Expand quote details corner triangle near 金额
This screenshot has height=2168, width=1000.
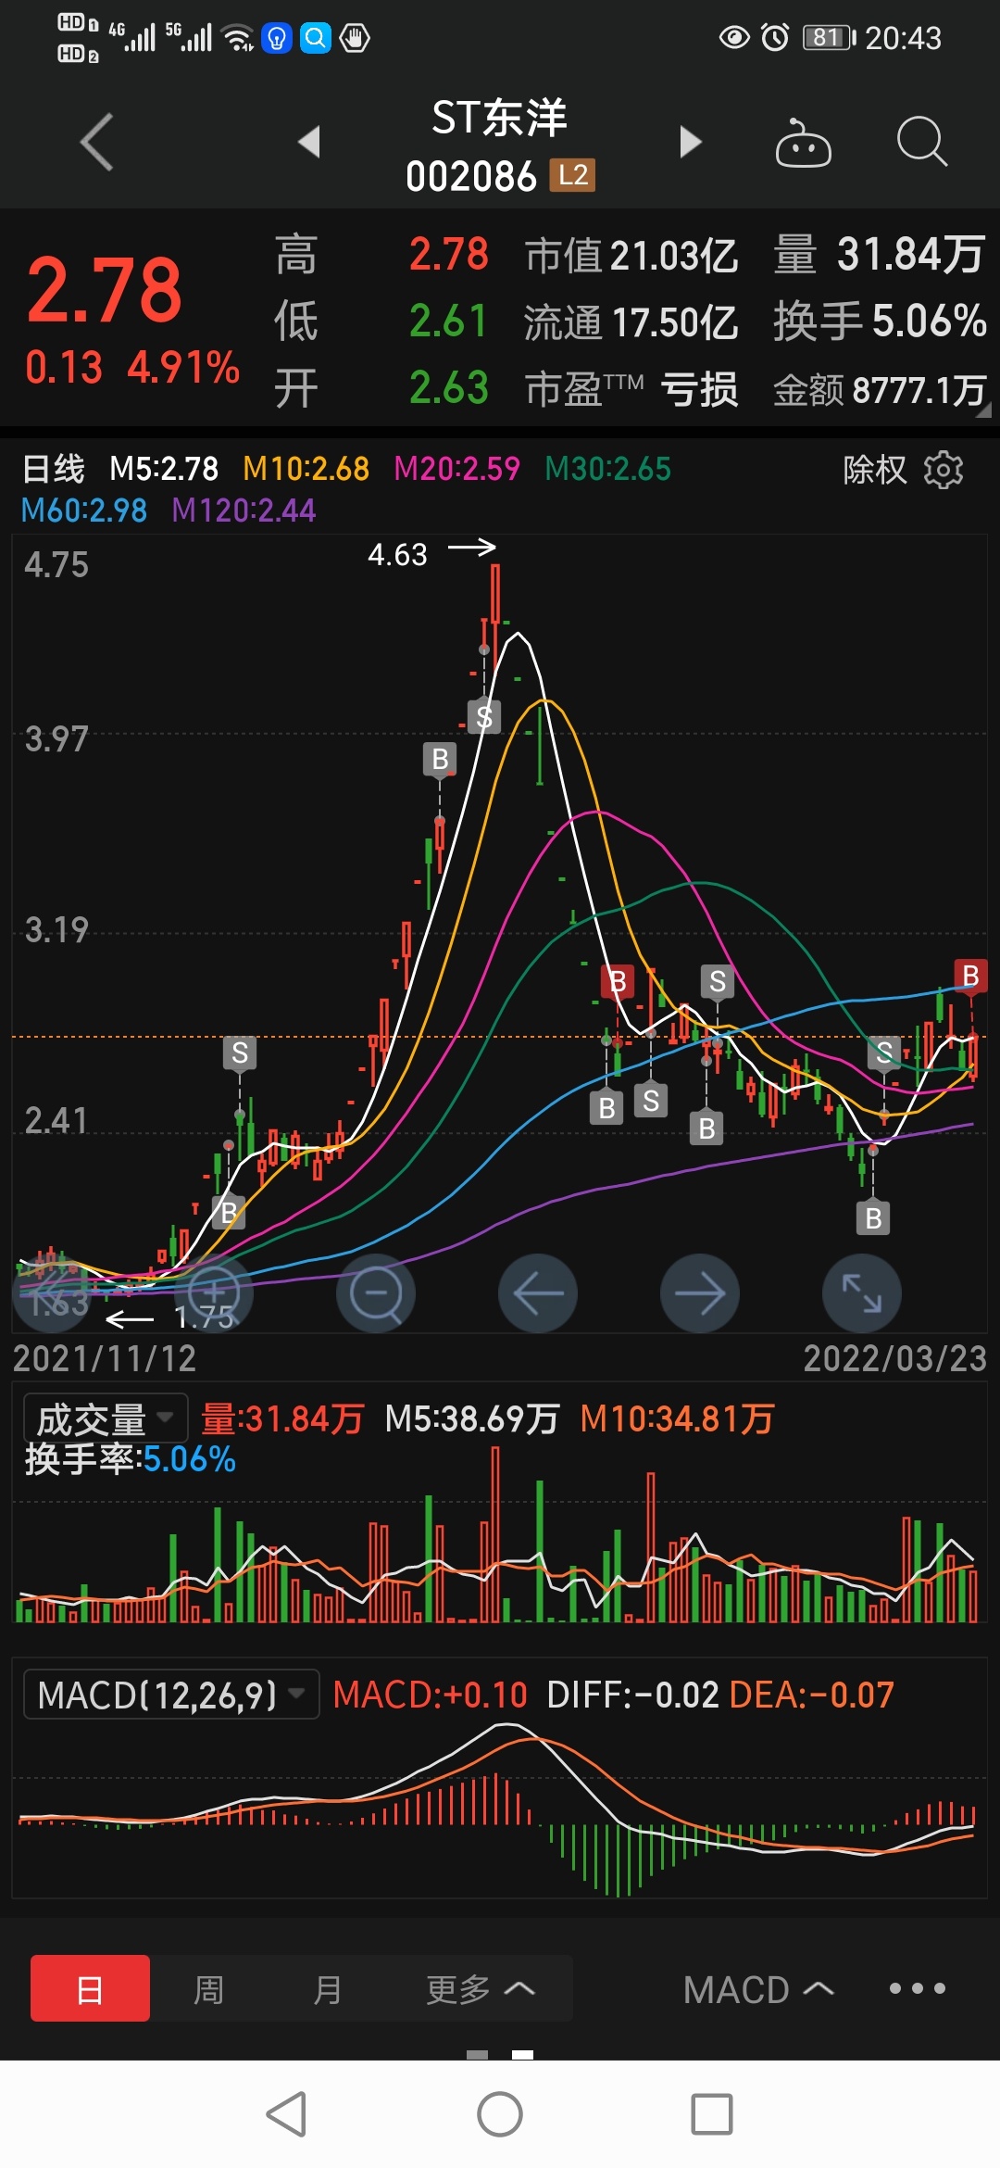coord(983,410)
